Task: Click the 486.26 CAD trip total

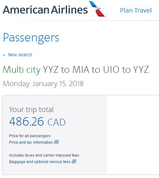Action: [x=37, y=122]
